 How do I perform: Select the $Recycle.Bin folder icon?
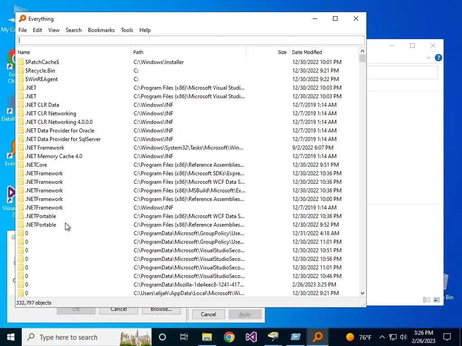[x=21, y=71]
